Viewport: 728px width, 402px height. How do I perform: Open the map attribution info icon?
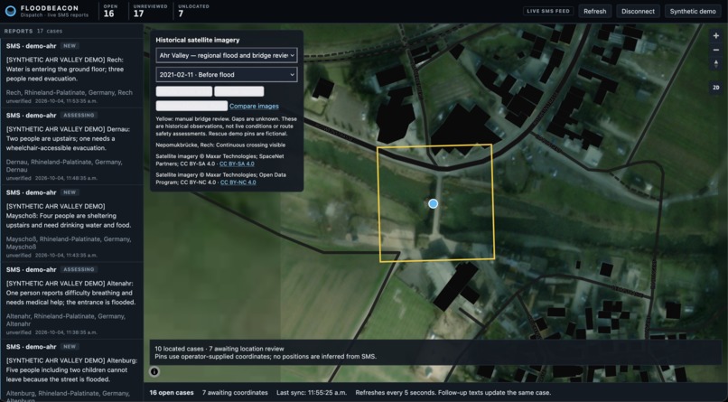(x=154, y=371)
